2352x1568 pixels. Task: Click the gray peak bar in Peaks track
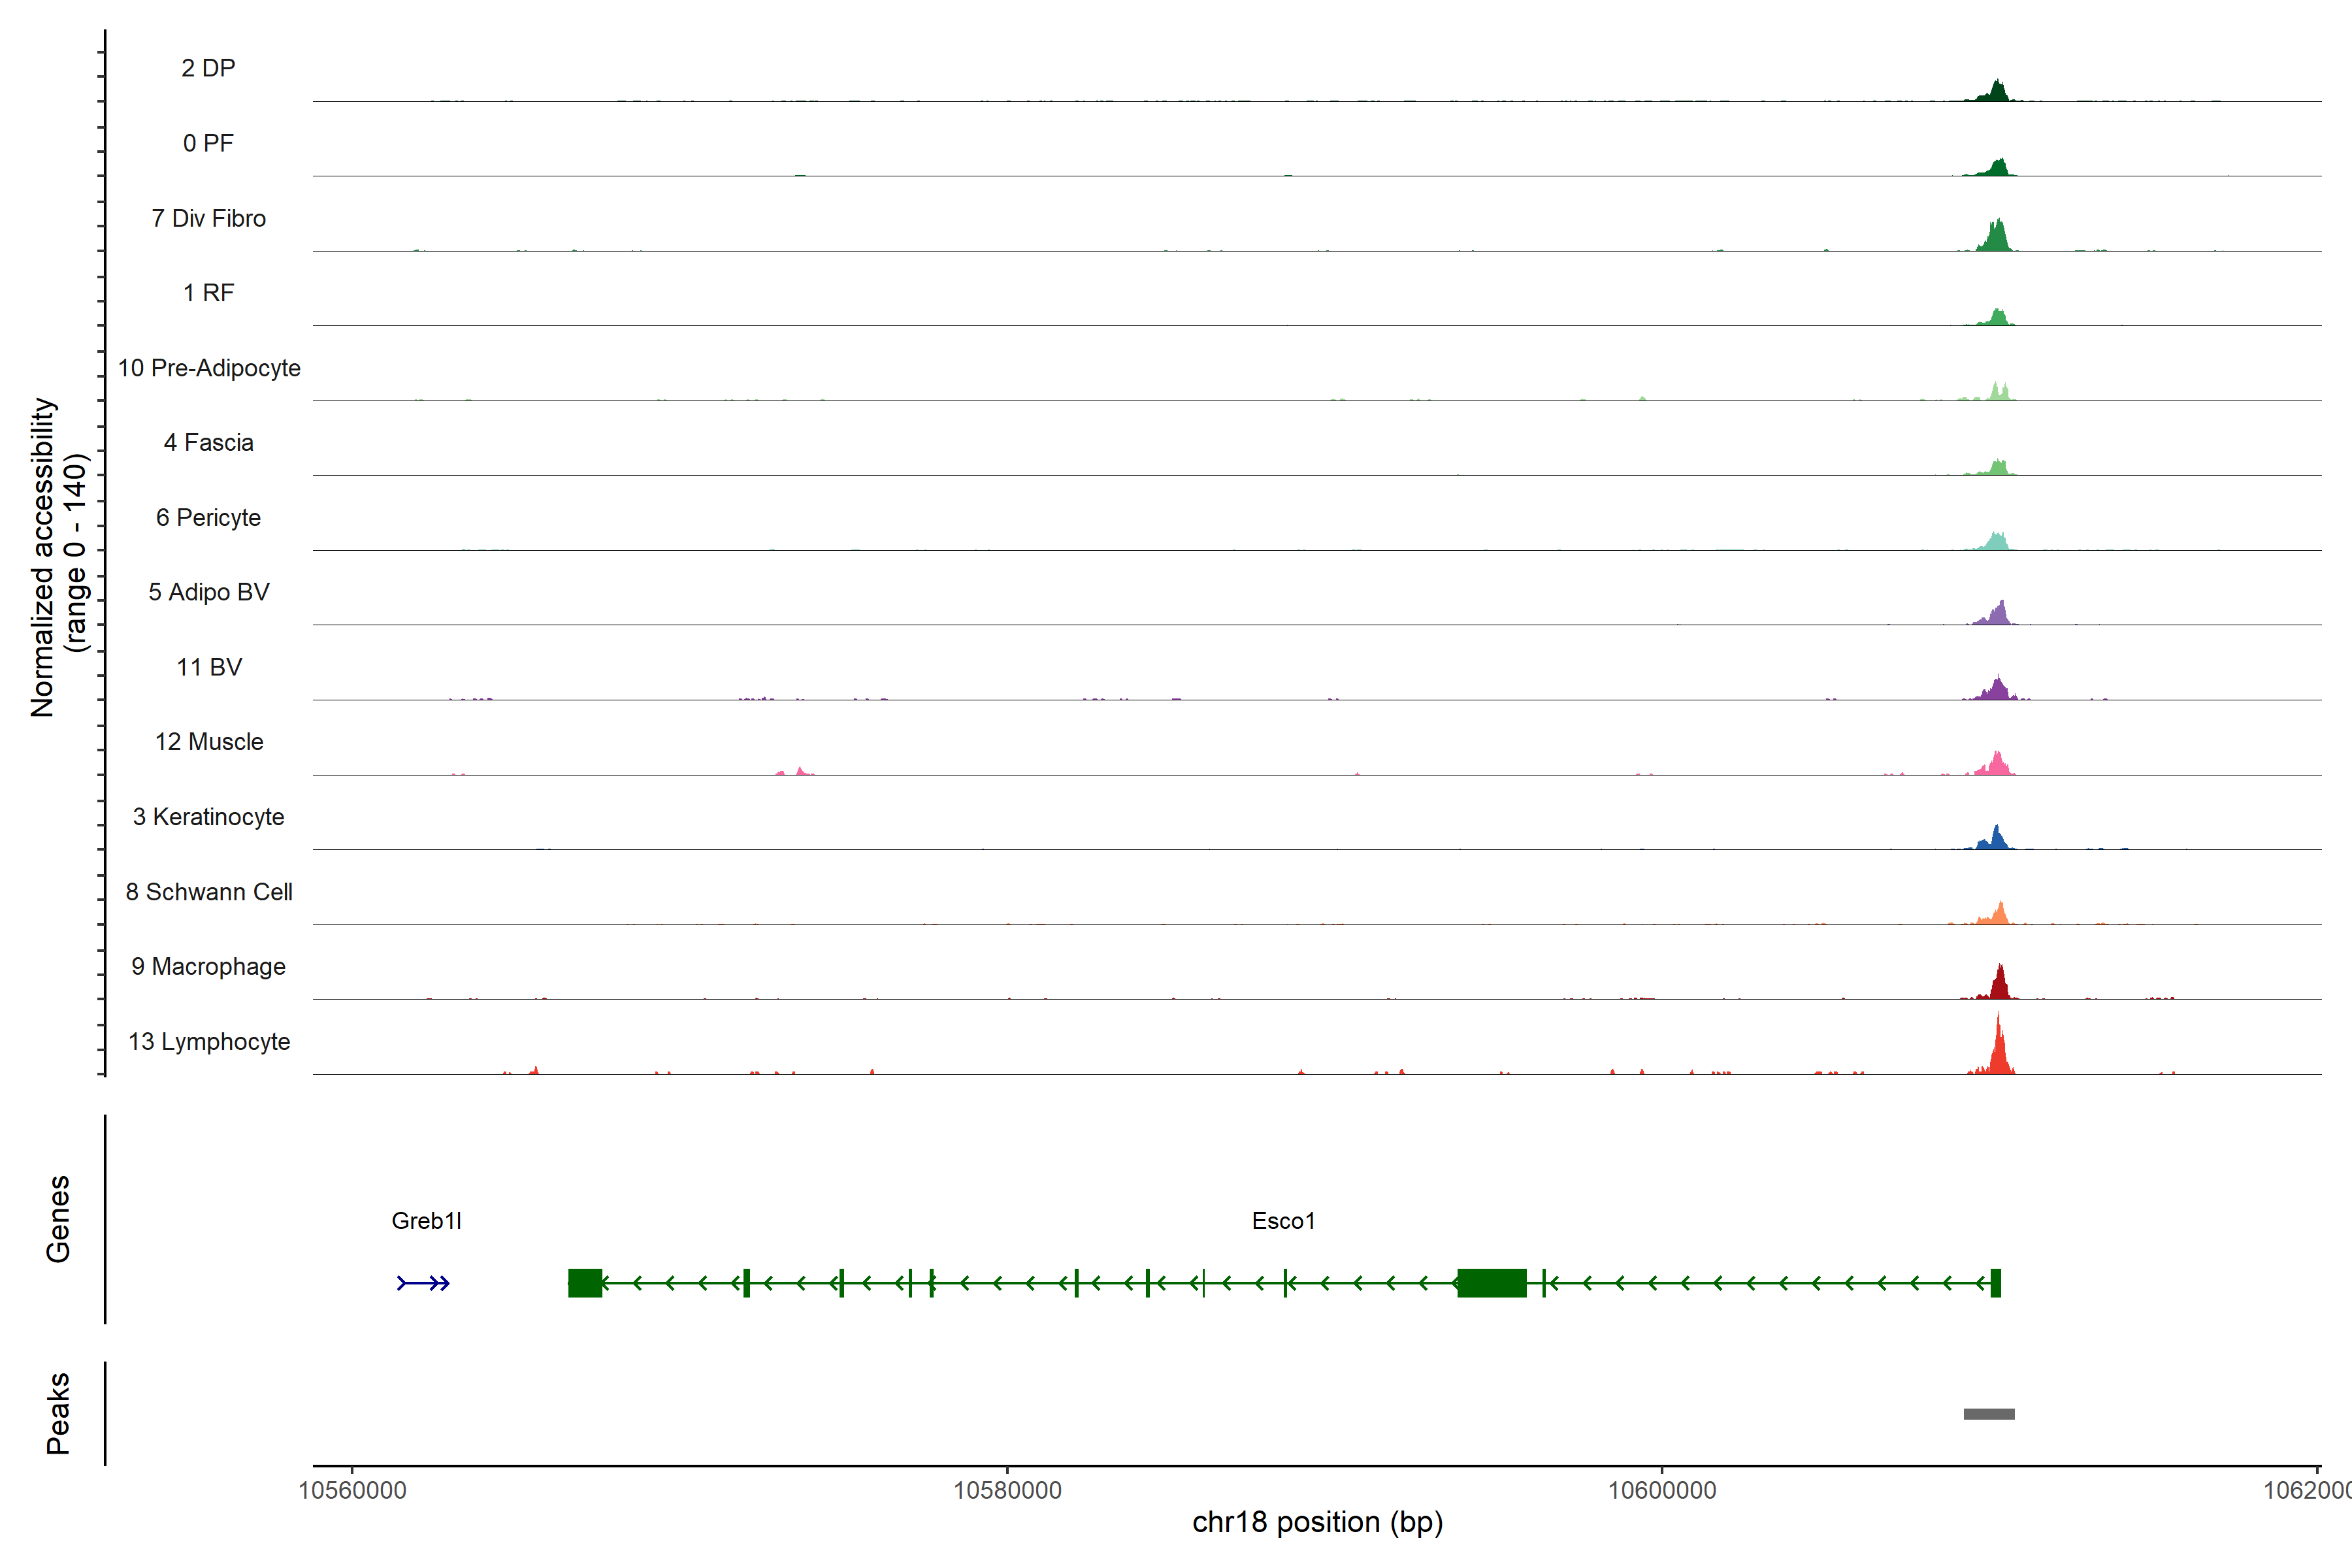click(x=1989, y=1414)
